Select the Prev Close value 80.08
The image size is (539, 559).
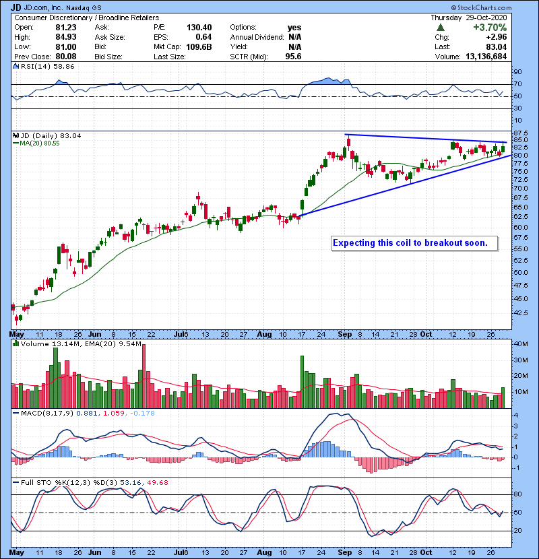tap(66, 57)
